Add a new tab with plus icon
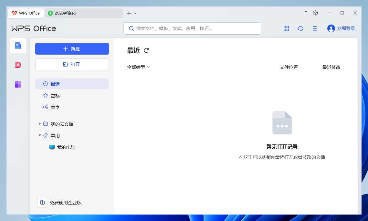Viewport: 368px width, 221px height. [x=129, y=13]
